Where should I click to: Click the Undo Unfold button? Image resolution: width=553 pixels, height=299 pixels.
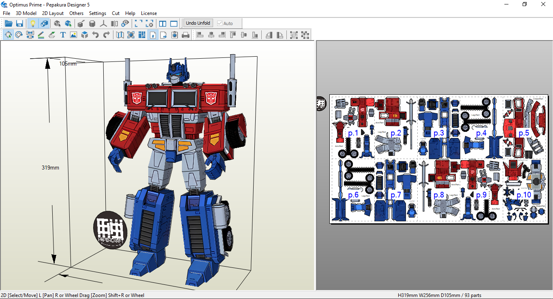tap(198, 23)
